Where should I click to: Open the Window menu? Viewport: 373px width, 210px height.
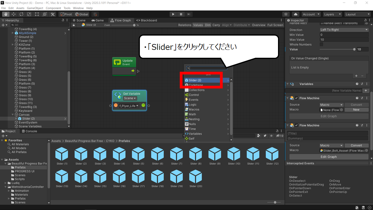(78, 8)
